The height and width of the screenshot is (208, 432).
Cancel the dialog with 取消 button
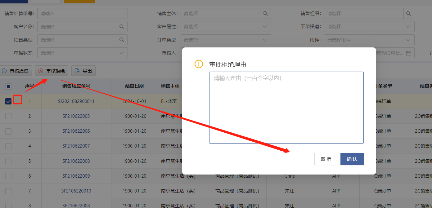click(x=326, y=159)
